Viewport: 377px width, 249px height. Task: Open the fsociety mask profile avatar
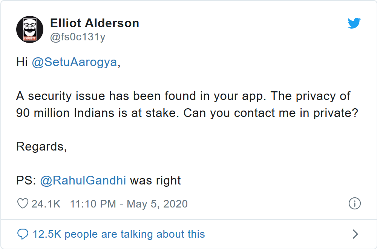coord(30,29)
